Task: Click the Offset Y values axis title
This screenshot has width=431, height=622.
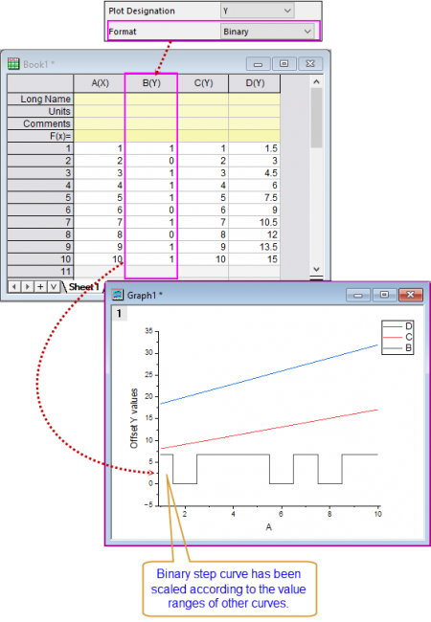Action: (x=134, y=418)
